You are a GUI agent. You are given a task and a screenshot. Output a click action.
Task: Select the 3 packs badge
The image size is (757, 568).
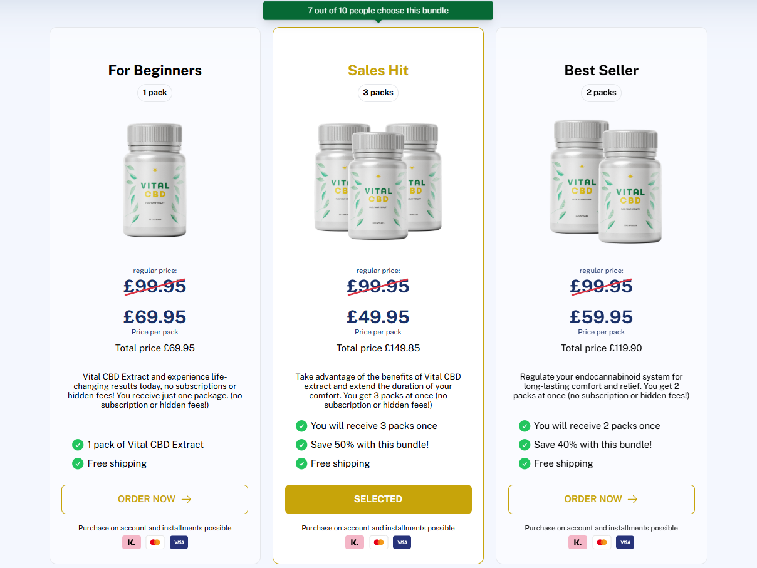[x=378, y=93]
